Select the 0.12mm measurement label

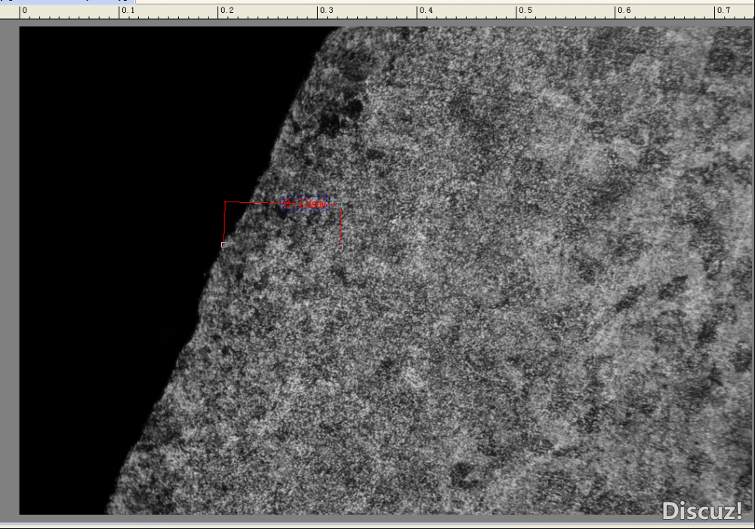pyautogui.click(x=306, y=204)
